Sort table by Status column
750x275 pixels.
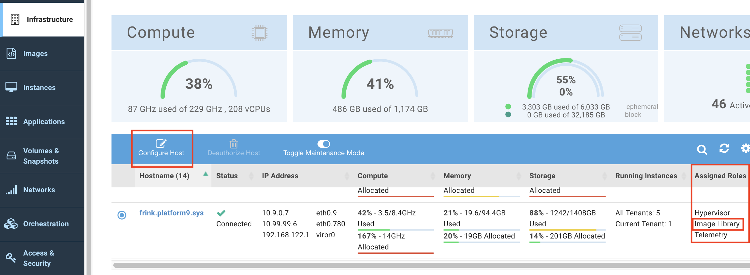tap(251, 176)
